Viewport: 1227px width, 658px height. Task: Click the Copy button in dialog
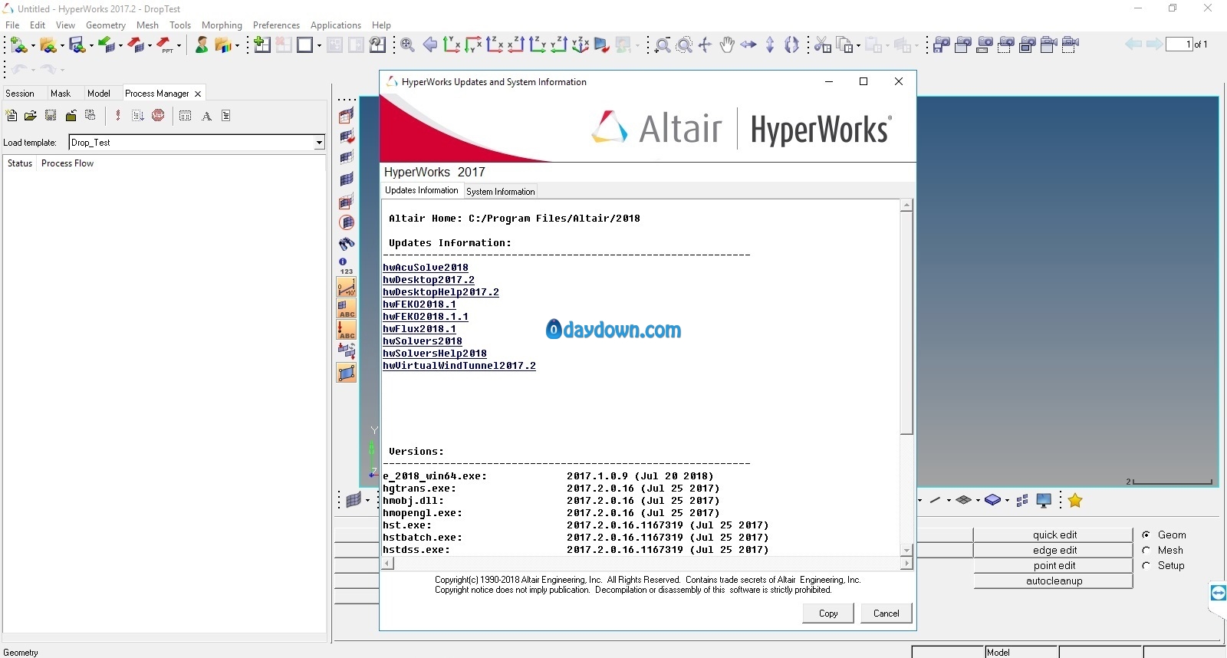pos(828,614)
